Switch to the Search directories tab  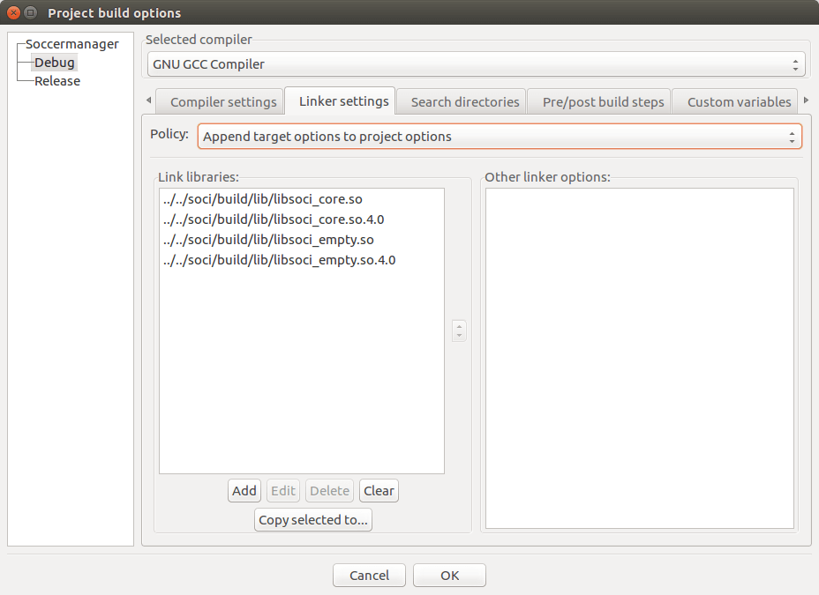point(465,102)
